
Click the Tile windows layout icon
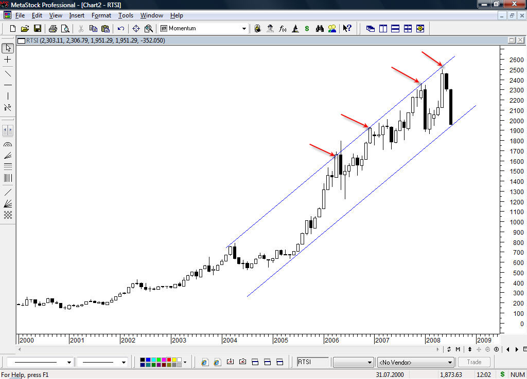point(408,29)
